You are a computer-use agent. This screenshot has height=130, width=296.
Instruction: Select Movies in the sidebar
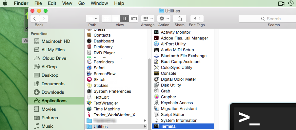[x=56, y=109]
